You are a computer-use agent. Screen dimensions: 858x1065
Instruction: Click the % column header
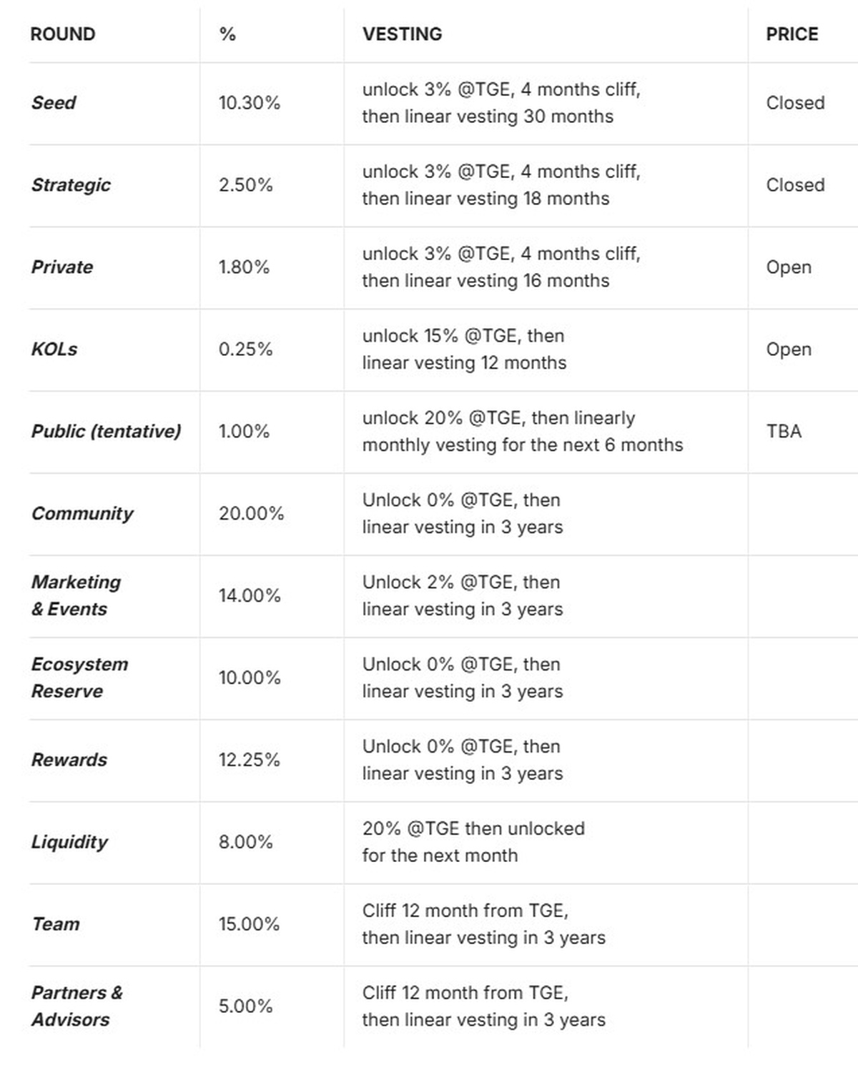point(227,34)
